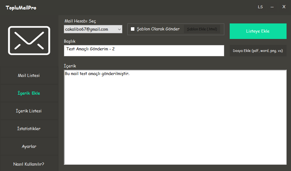
Task: Click the Mail Hesabı Seç label
Action: pyautogui.click(x=80, y=21)
